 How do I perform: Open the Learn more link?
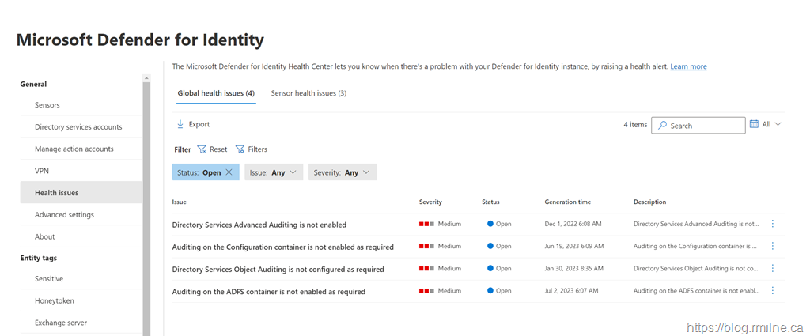click(688, 66)
